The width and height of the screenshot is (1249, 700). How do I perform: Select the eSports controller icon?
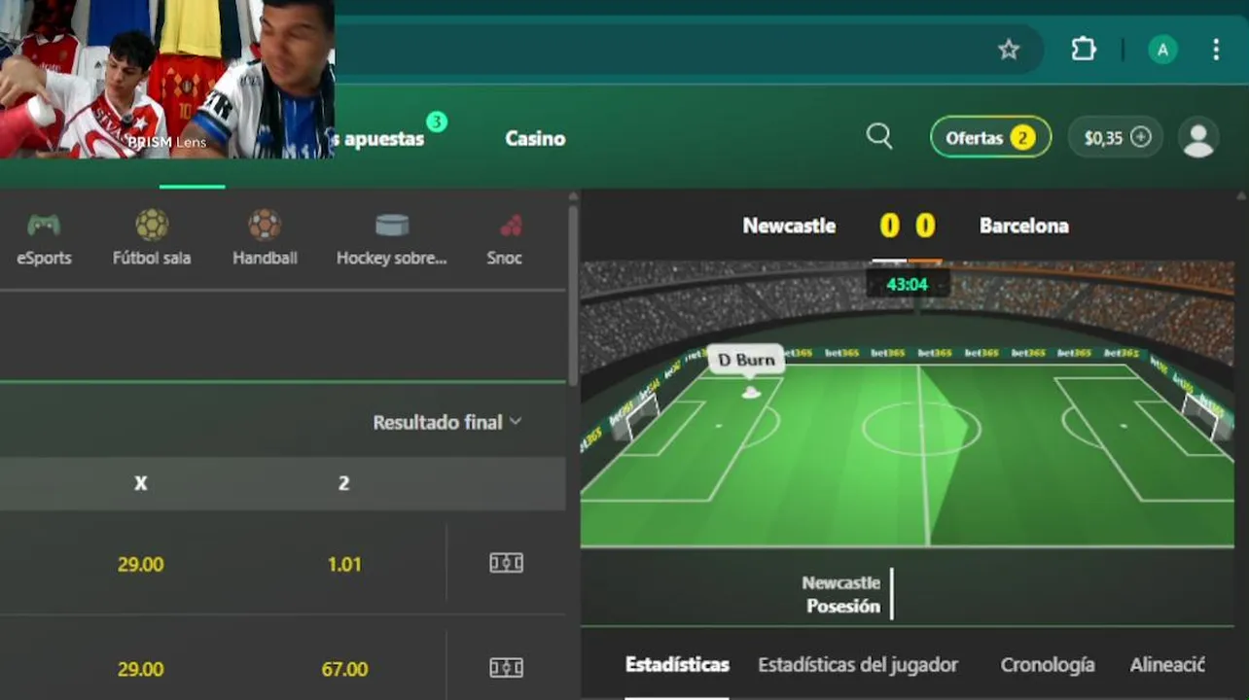point(44,227)
